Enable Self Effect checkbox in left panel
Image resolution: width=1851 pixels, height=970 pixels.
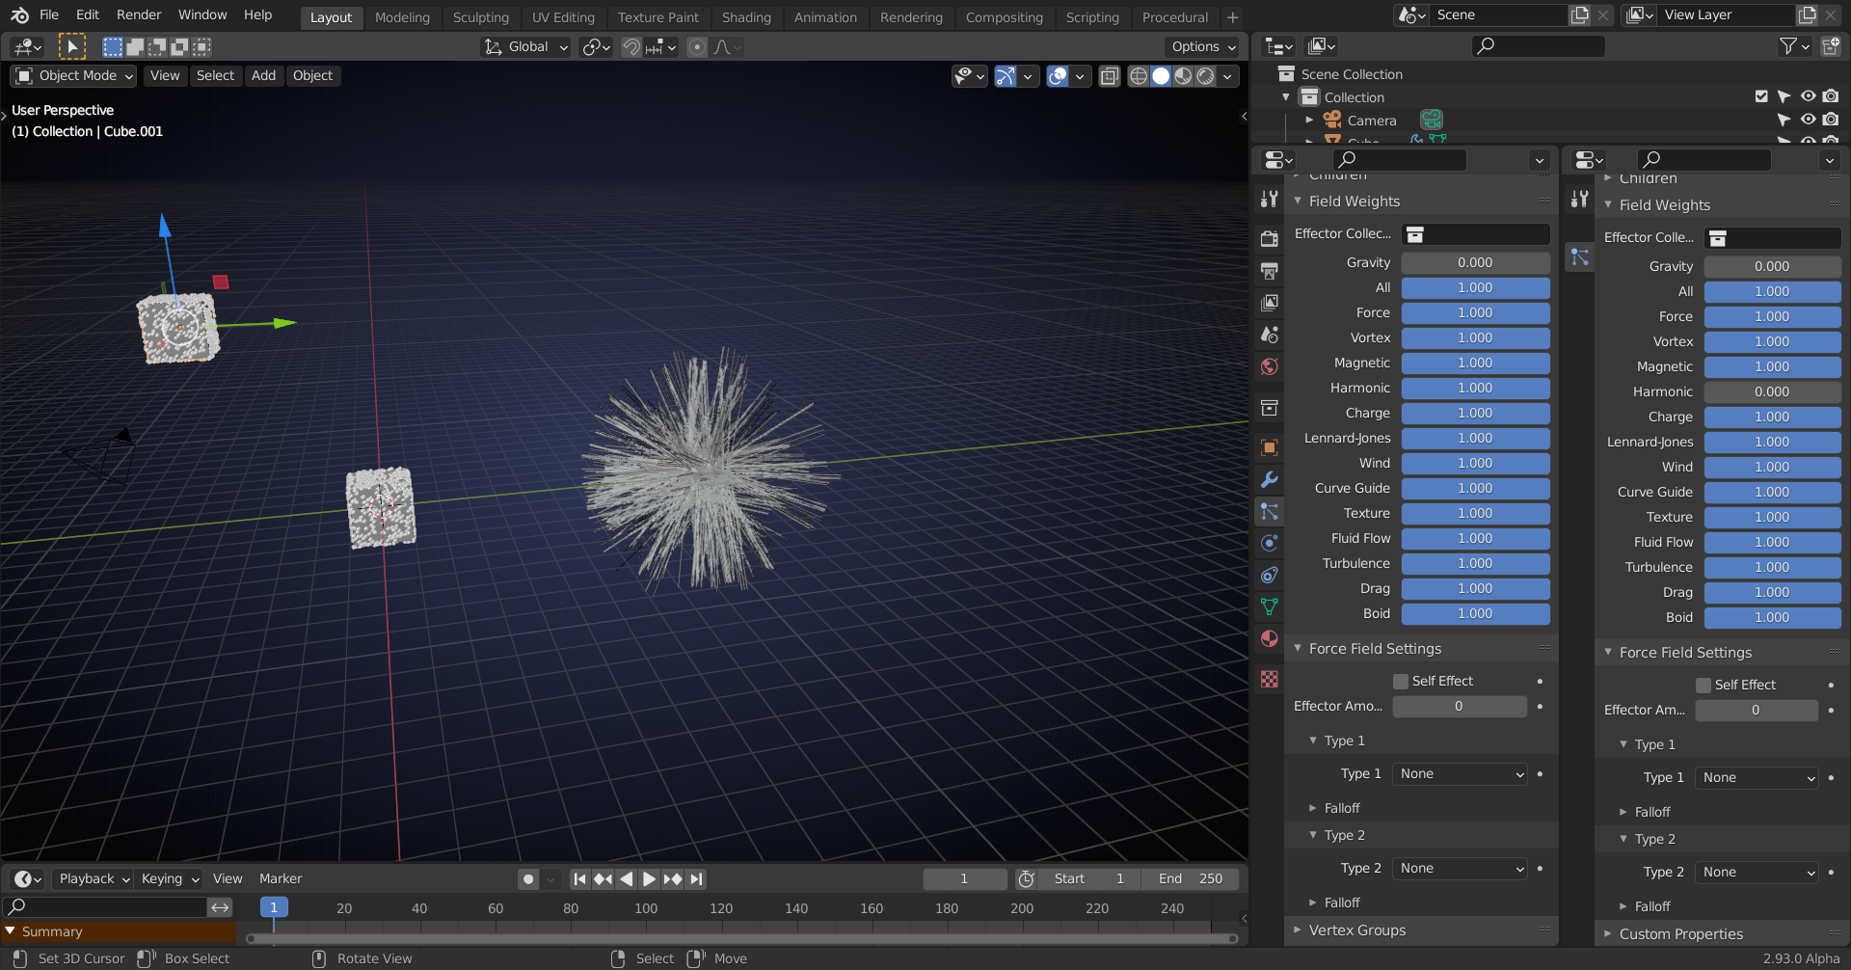click(x=1401, y=682)
